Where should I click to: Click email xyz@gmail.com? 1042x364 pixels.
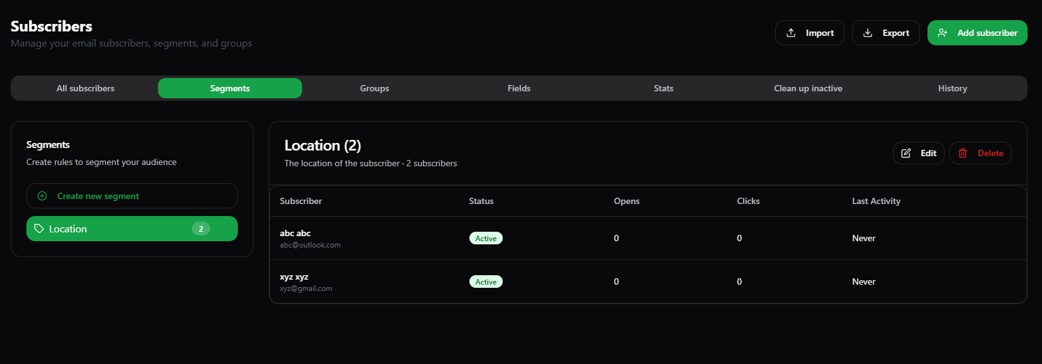[x=306, y=288]
